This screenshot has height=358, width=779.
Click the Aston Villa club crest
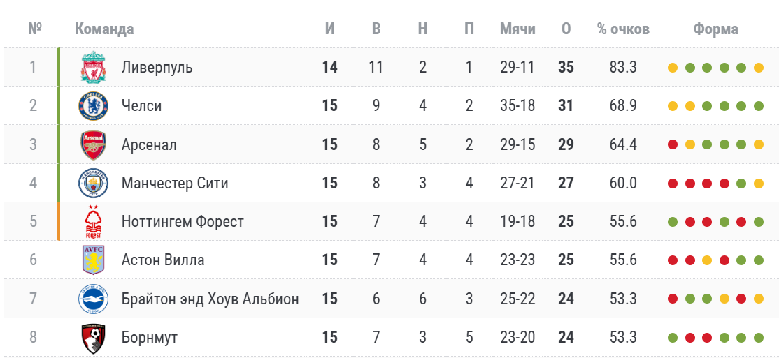(x=94, y=260)
